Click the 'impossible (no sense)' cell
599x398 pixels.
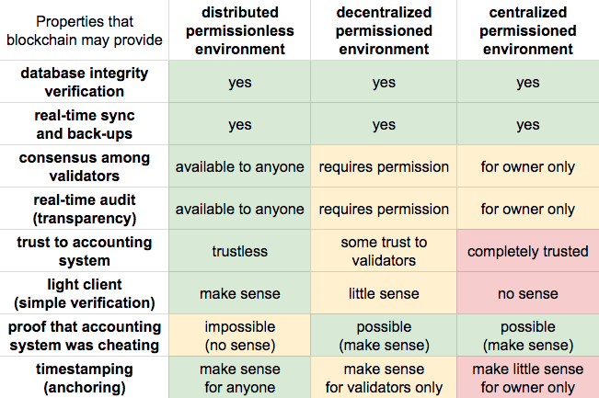pos(239,335)
